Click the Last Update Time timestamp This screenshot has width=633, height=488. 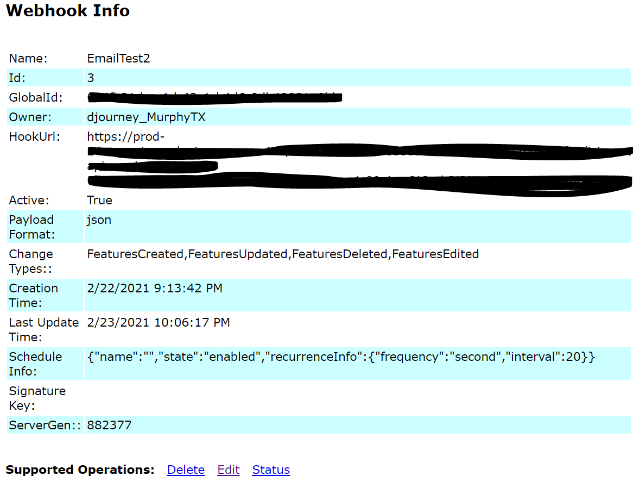(x=158, y=322)
